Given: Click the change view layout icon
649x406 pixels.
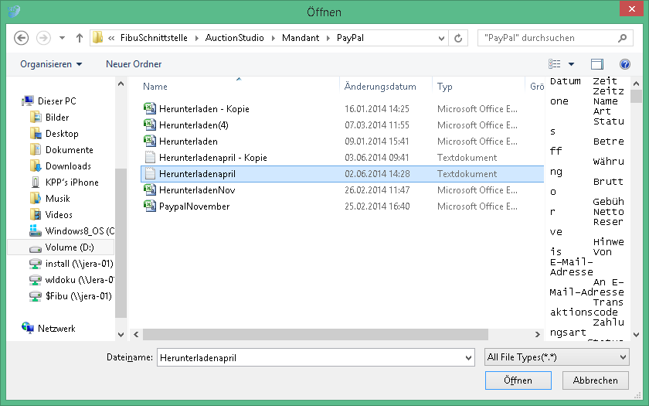Looking at the screenshot, I should point(555,64).
